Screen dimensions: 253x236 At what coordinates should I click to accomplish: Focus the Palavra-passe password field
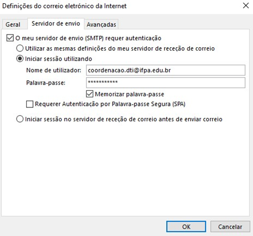coord(166,82)
